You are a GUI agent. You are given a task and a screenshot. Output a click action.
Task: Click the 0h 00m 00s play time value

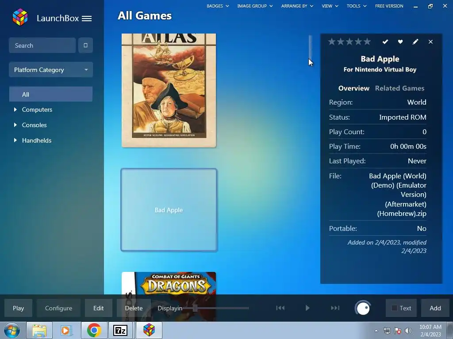408,147
